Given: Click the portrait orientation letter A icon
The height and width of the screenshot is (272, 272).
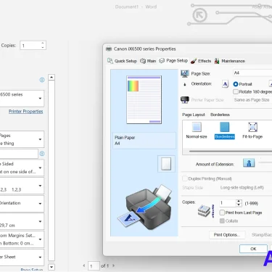Looking at the screenshot, I should coord(225,84).
